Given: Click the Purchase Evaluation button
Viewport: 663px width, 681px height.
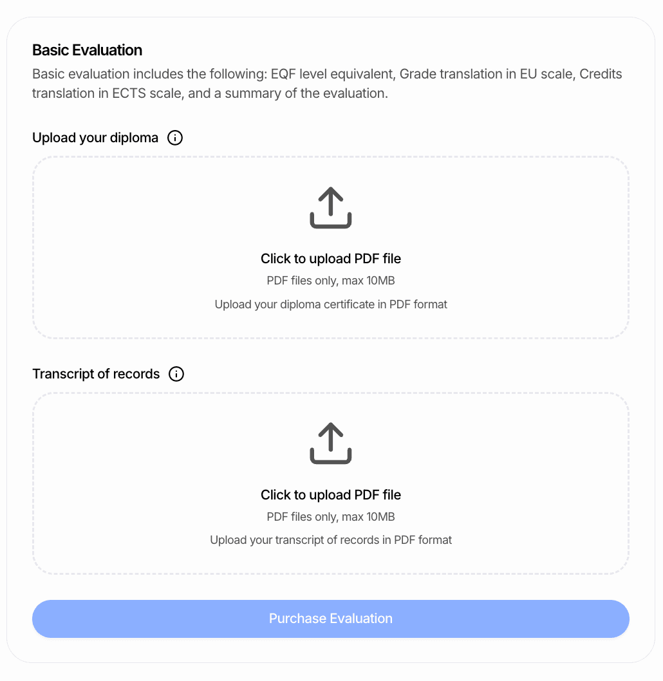Looking at the screenshot, I should pyautogui.click(x=330, y=619).
